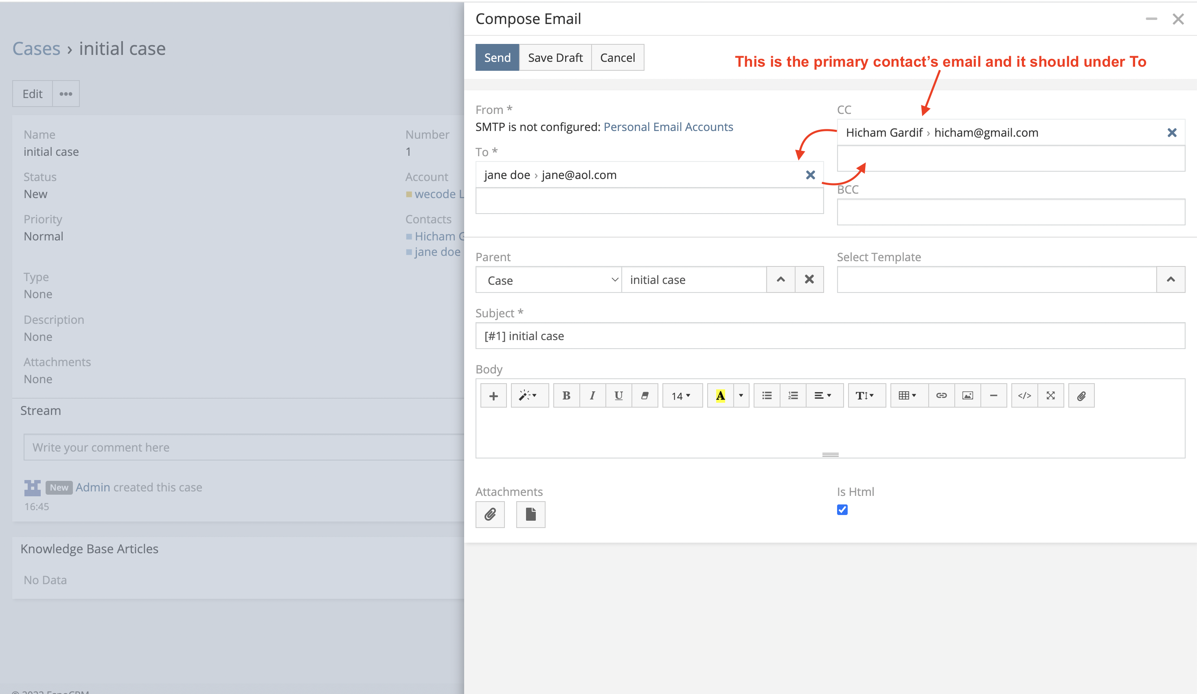Insert an unordered bullet list
The height and width of the screenshot is (694, 1197).
point(766,395)
